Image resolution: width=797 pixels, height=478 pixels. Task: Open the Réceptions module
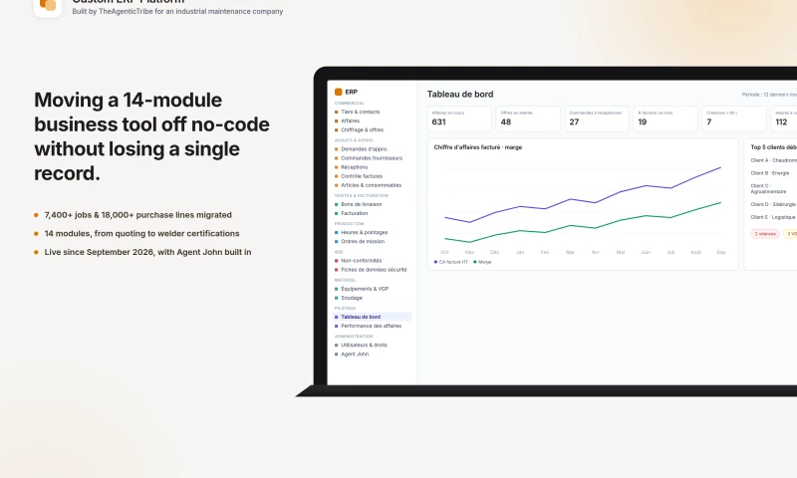354,167
